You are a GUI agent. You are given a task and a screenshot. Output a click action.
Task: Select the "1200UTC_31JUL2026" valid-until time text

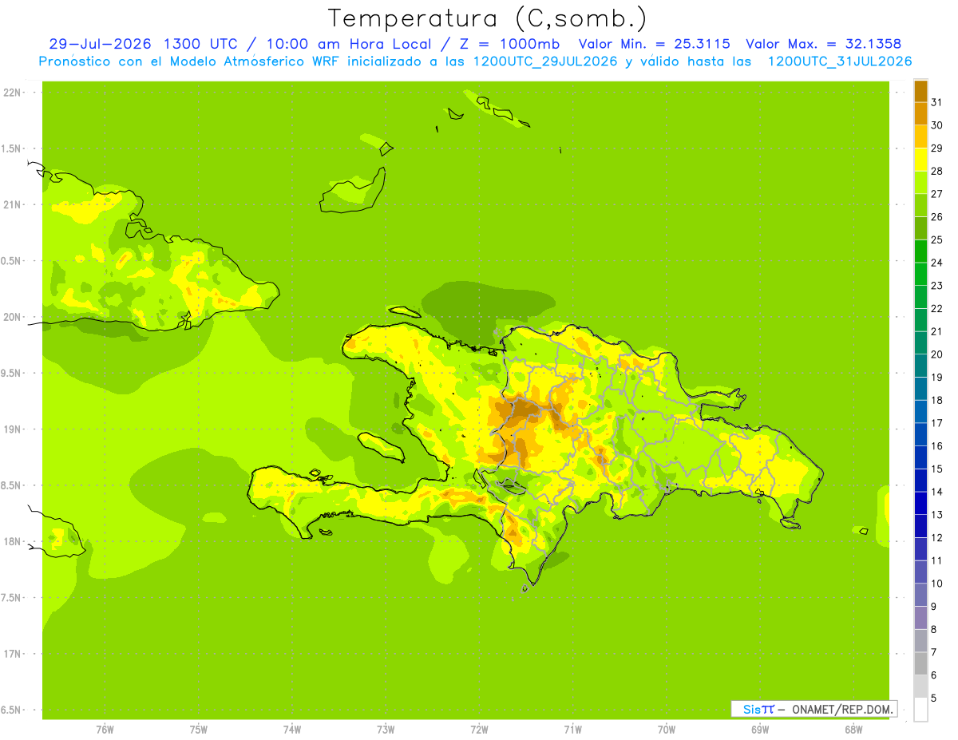coord(840,61)
